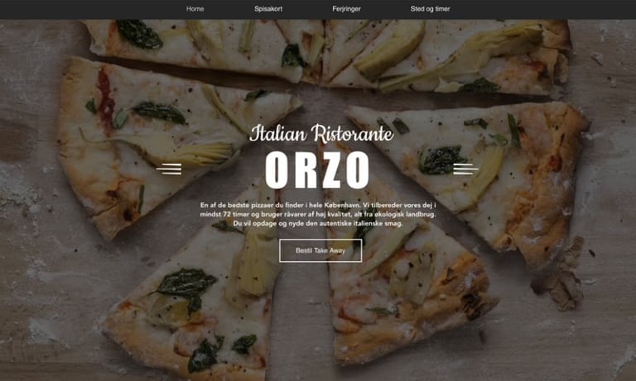Open the Home page in navigation
This screenshot has width=636, height=381.
pyautogui.click(x=195, y=9)
